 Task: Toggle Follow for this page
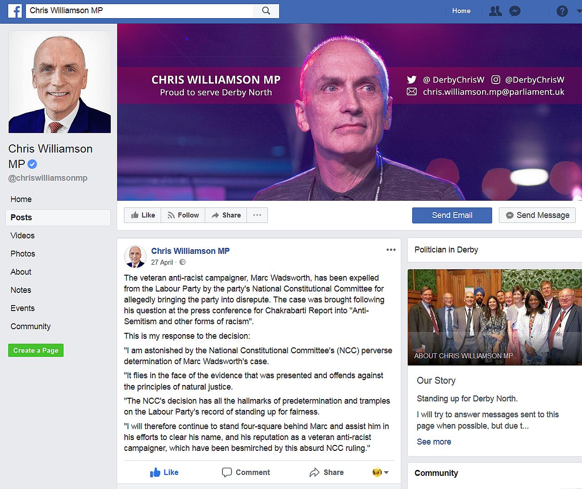coord(183,215)
